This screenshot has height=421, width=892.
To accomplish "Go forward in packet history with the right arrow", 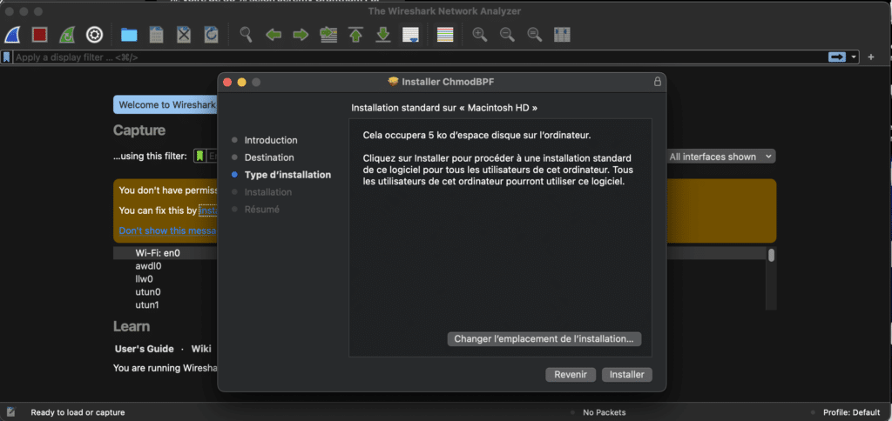I will pyautogui.click(x=301, y=35).
